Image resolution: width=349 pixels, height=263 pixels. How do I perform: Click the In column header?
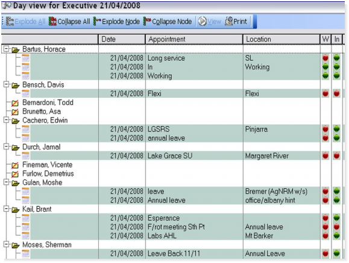tap(337, 39)
